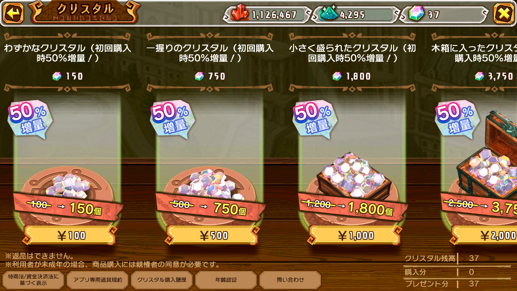The width and height of the screenshot is (517, 291).
Task: Open 特商法/資金決済法に基づく表示 page
Action: click(x=33, y=280)
